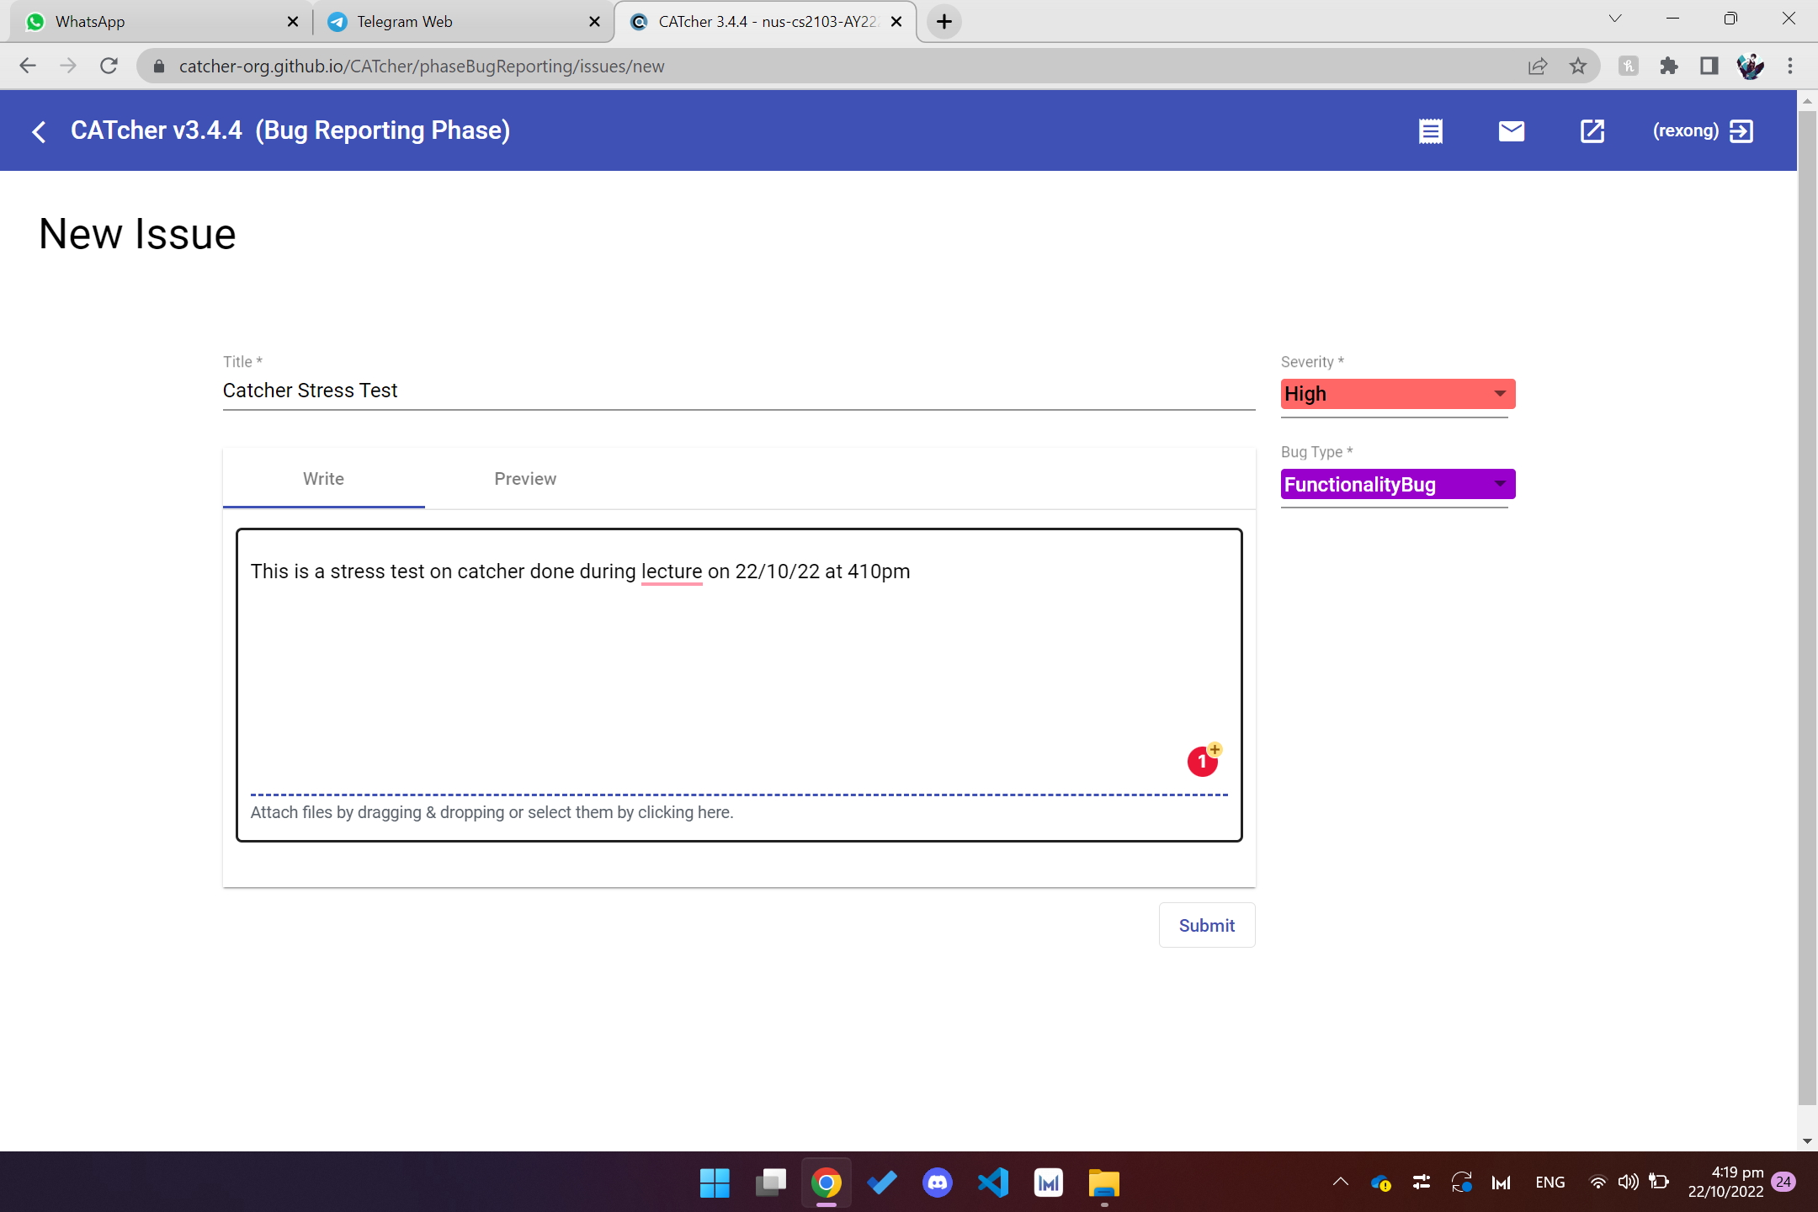Open the tab search chevron in Chrome
Screen dimensions: 1818x1212
click(x=1614, y=19)
